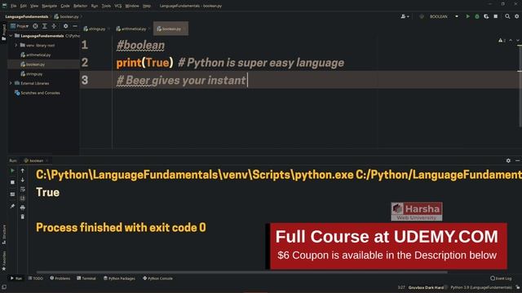522x293 pixels.
Task: Pin the Run tab with pin icon
Action: pyautogui.click(x=12, y=206)
